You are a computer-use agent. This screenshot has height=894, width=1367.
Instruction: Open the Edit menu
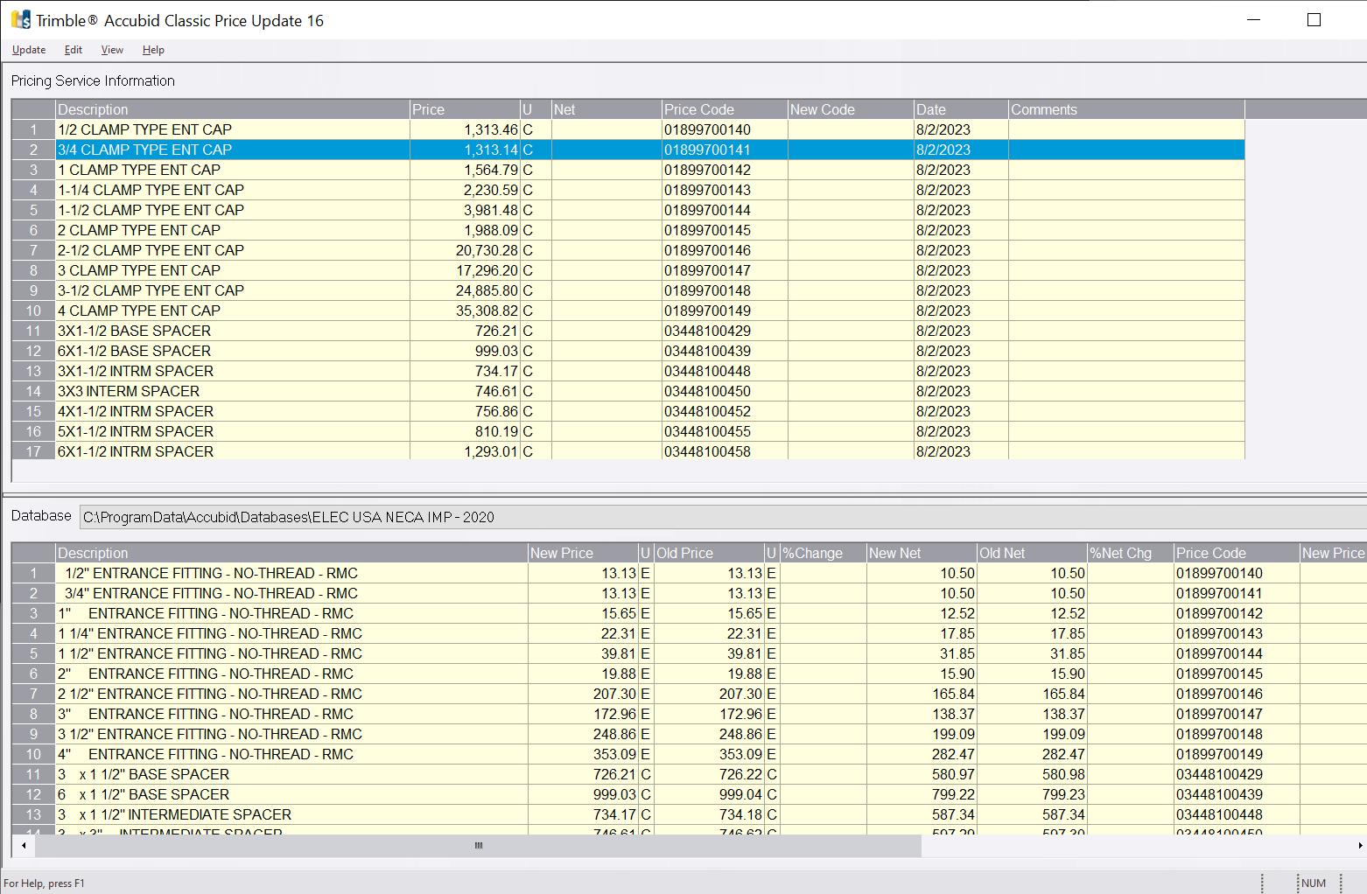pos(74,50)
